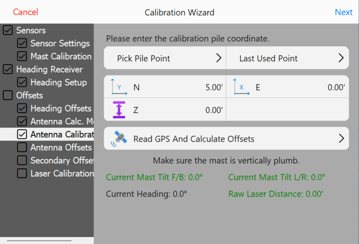Check the Offsets checkbox
This screenshot has height=244, width=359.
click(x=8, y=95)
